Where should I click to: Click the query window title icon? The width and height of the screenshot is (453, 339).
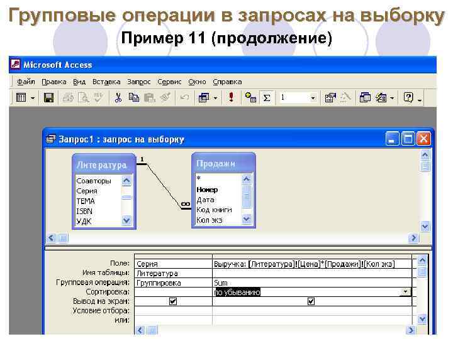click(x=51, y=139)
